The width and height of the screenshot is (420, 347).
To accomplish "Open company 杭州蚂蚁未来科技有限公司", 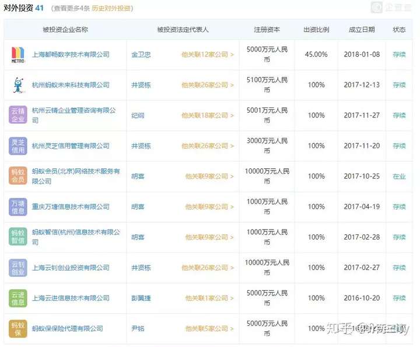I will (x=71, y=85).
